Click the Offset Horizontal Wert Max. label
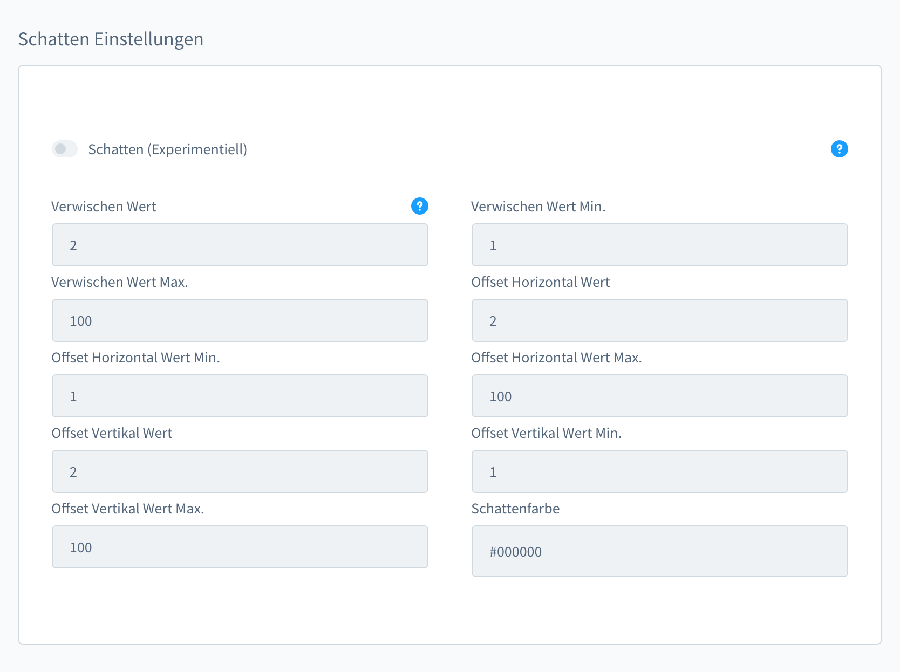The image size is (900, 672). tap(557, 358)
